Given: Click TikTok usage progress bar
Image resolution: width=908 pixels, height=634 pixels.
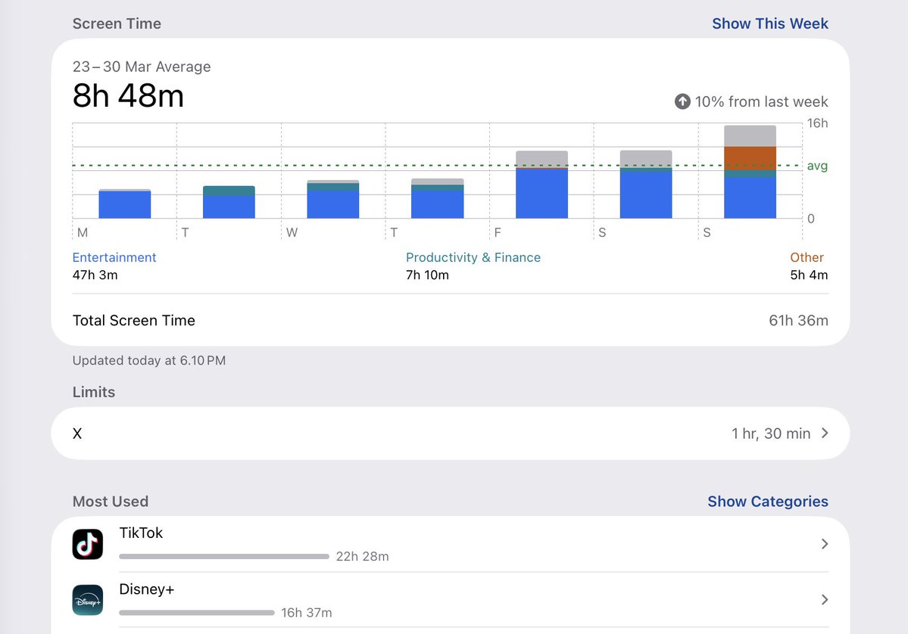Looking at the screenshot, I should click(224, 557).
